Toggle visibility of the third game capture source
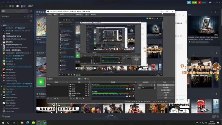 point(86,89)
